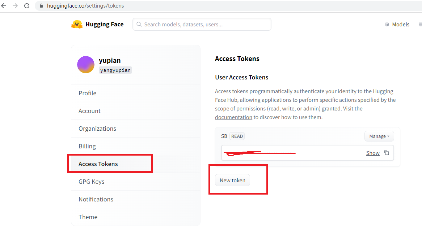The height and width of the screenshot is (235, 422).
Task: Copy the SD token with copy icon
Action: [x=387, y=153]
